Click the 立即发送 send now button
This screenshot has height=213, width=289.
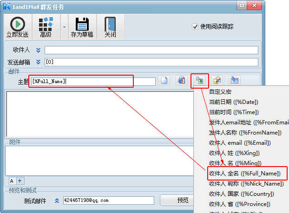pos(18,27)
